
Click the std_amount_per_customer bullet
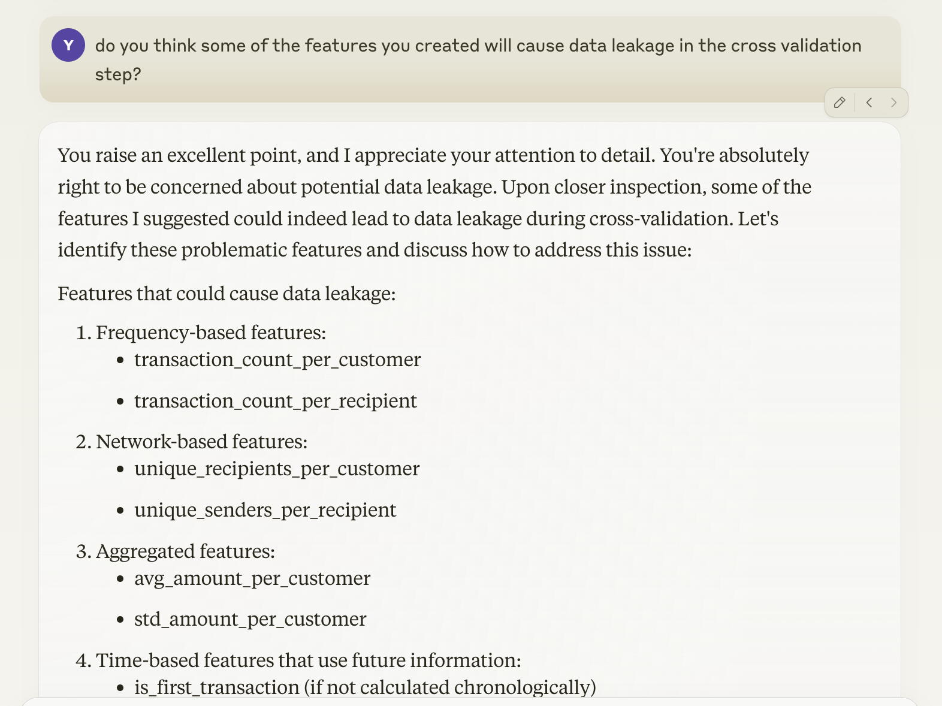coord(250,619)
